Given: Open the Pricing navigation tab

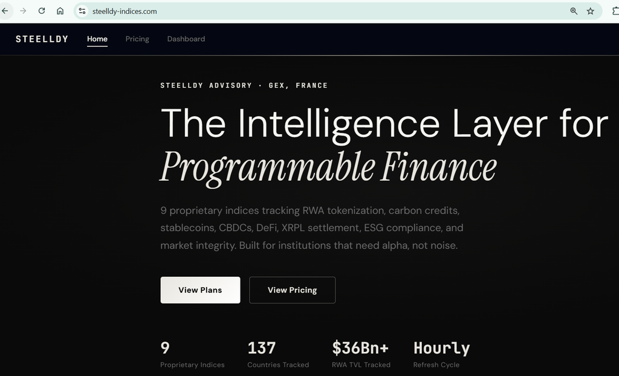Looking at the screenshot, I should [x=137, y=39].
